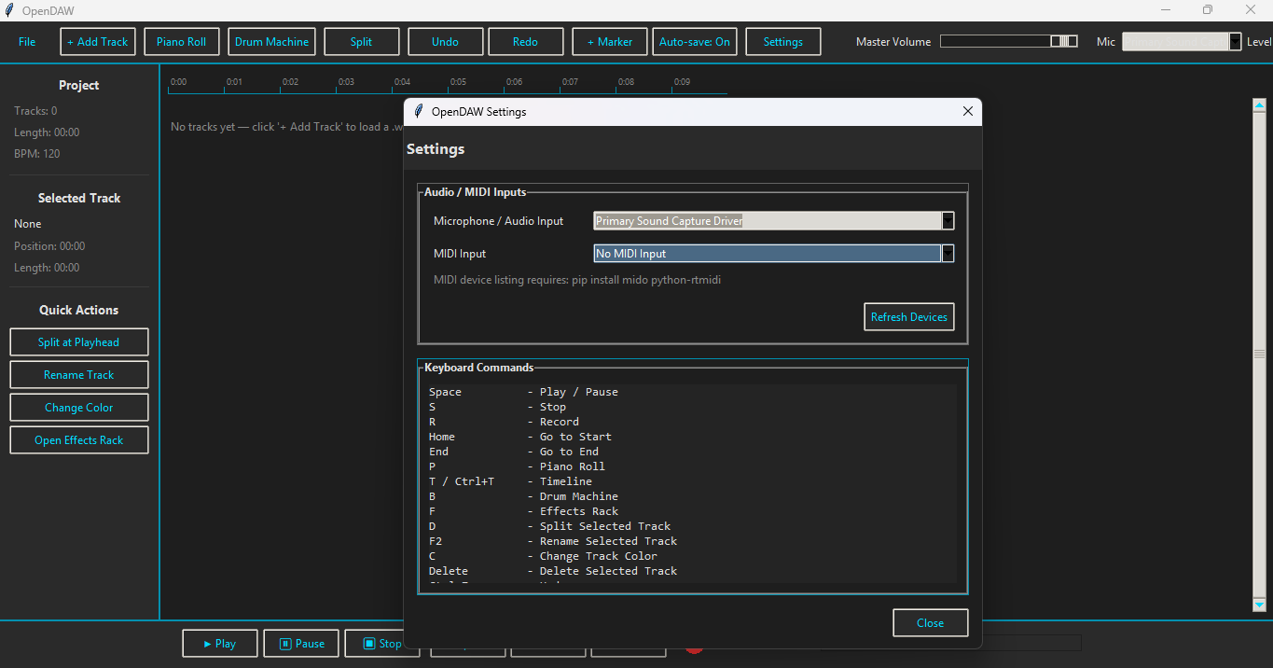1273x668 pixels.
Task: Click the 0:05 mark on timeline ruler
Action: [458, 82]
